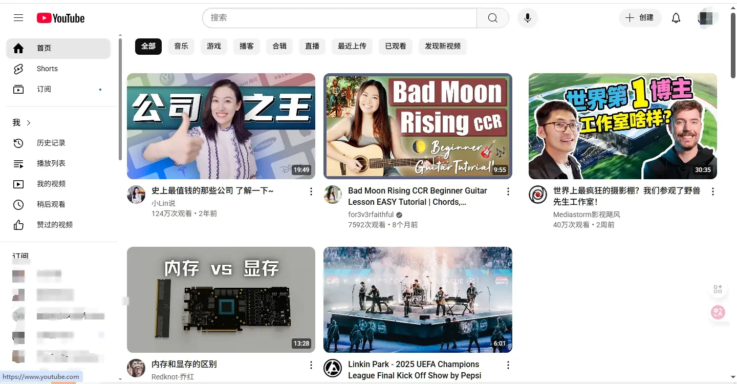Open more options for 小Lin说 video

click(311, 191)
